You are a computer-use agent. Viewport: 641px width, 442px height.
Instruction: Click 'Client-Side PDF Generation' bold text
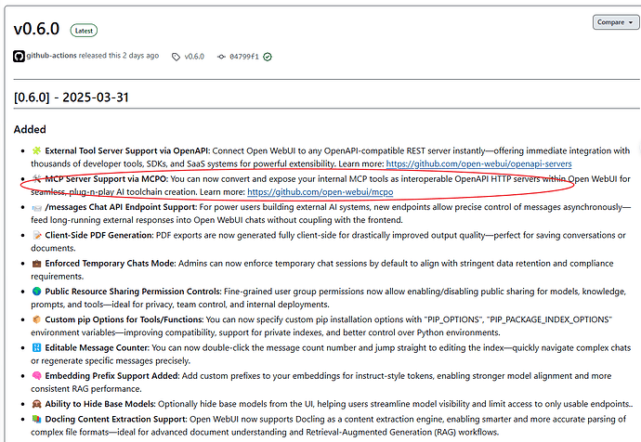click(99, 235)
